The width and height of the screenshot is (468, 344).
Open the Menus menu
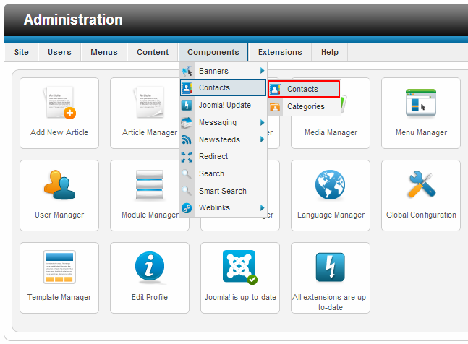pos(104,52)
